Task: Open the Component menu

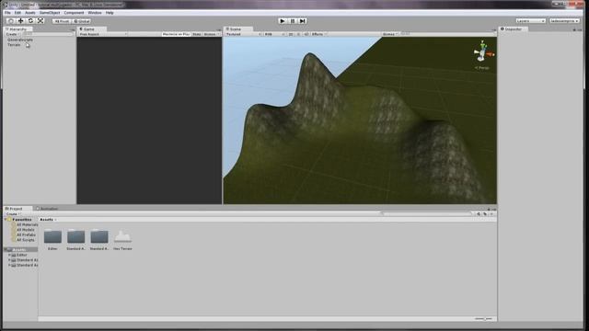Action: [x=74, y=13]
